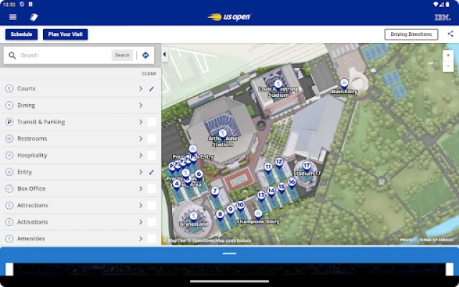Viewport: 459px width, 287px height.
Task: Check the Box Office filter checkbox
Action: [x=151, y=189]
